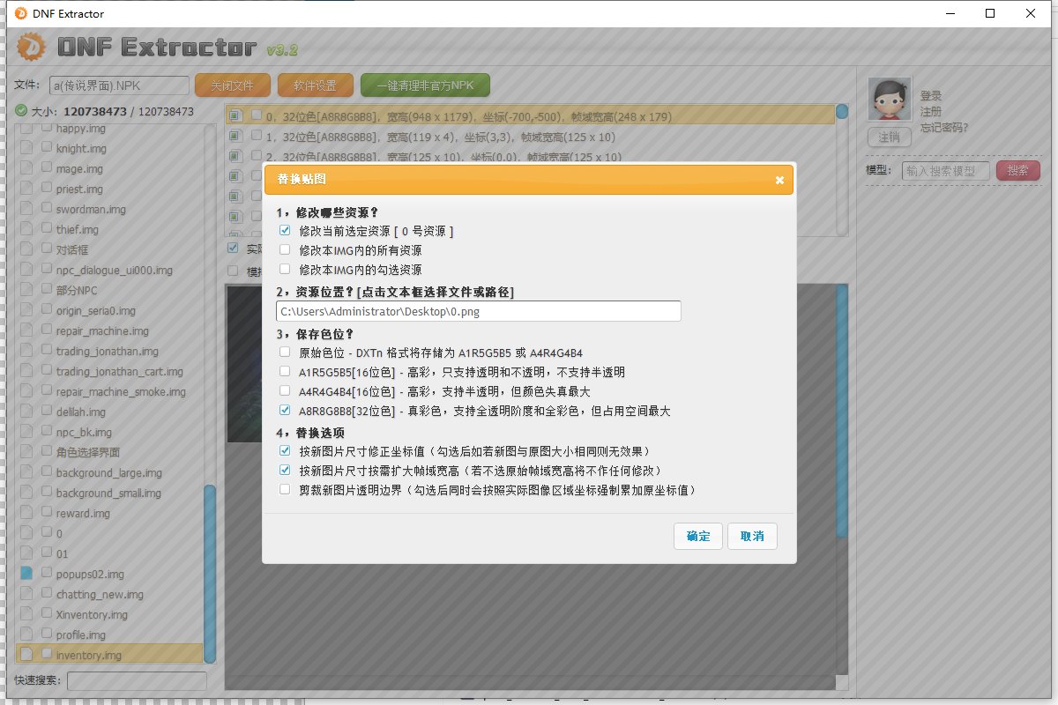1058x705 pixels.
Task: Click the DNF Extractor gear logo
Action: (x=32, y=47)
